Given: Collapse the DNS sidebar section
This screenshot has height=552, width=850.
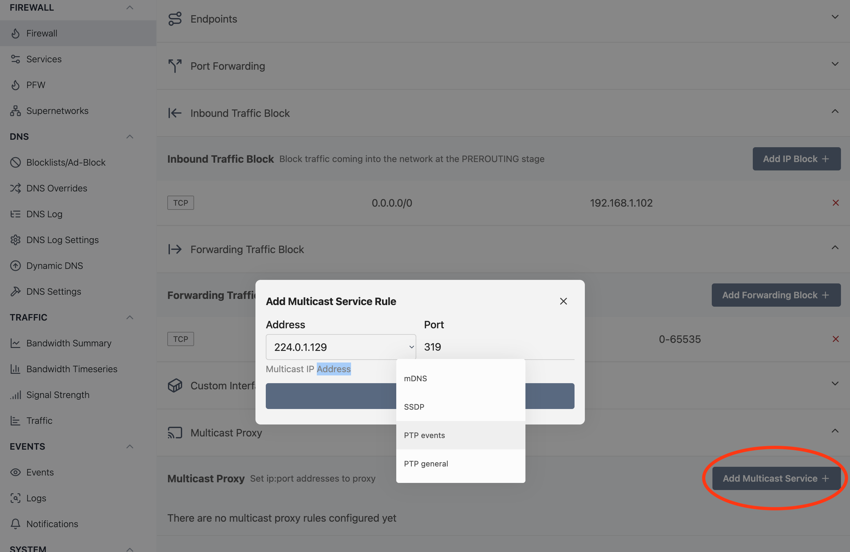Looking at the screenshot, I should 130,137.
